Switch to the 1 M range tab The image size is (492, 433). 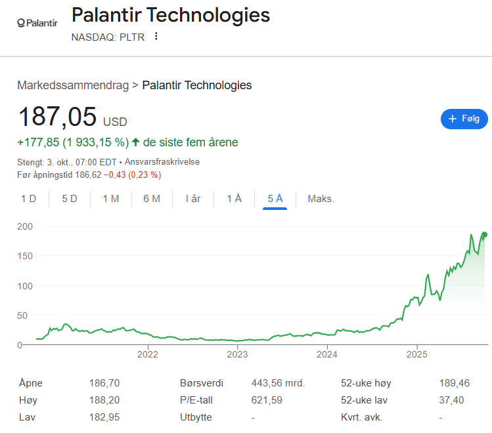click(111, 199)
